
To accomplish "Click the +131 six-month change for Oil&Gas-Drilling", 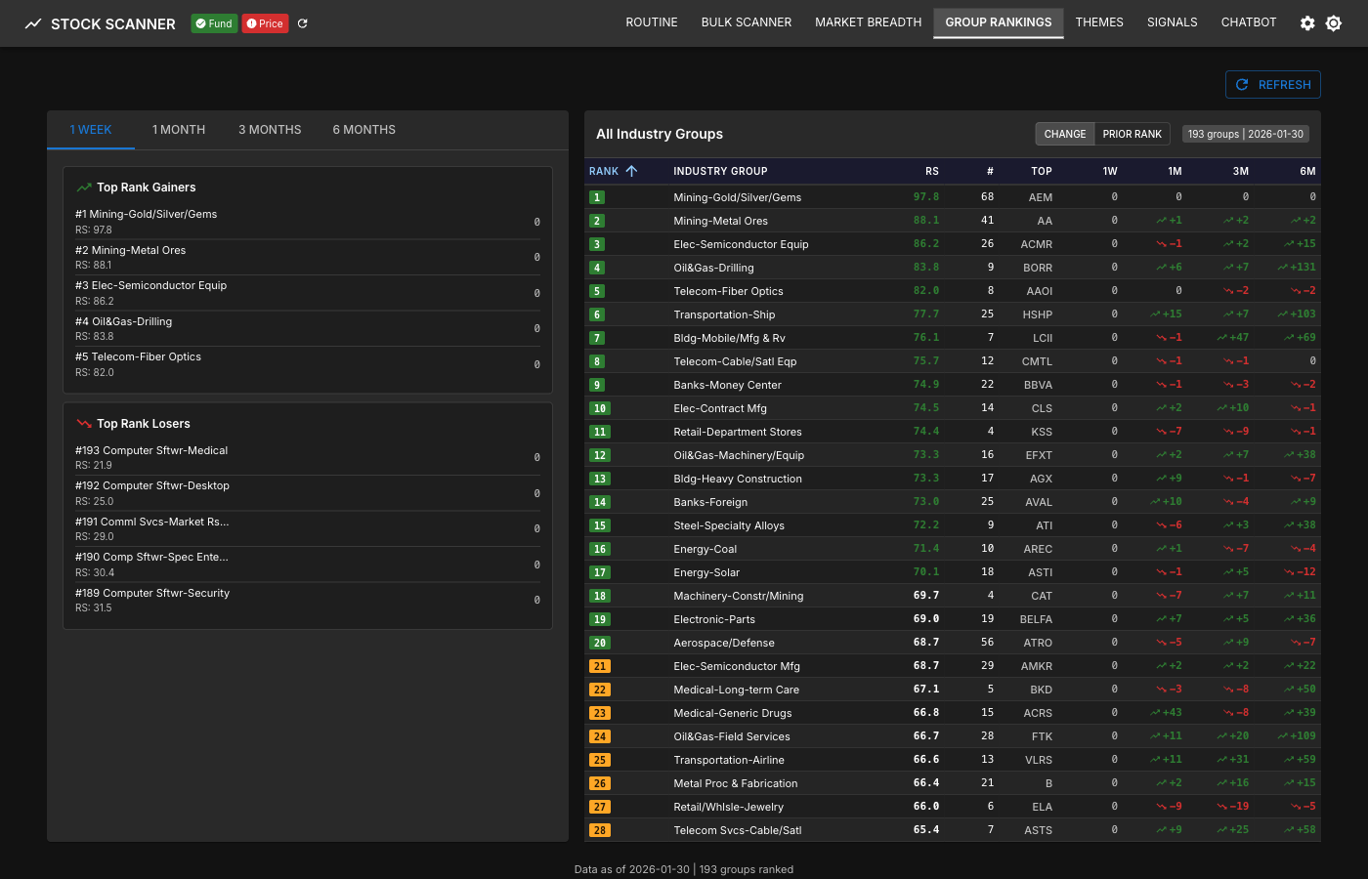I will click(1297, 268).
